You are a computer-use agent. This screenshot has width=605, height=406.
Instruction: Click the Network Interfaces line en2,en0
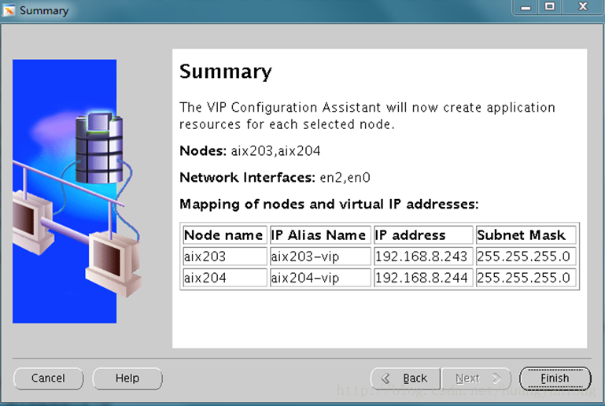tap(275, 177)
